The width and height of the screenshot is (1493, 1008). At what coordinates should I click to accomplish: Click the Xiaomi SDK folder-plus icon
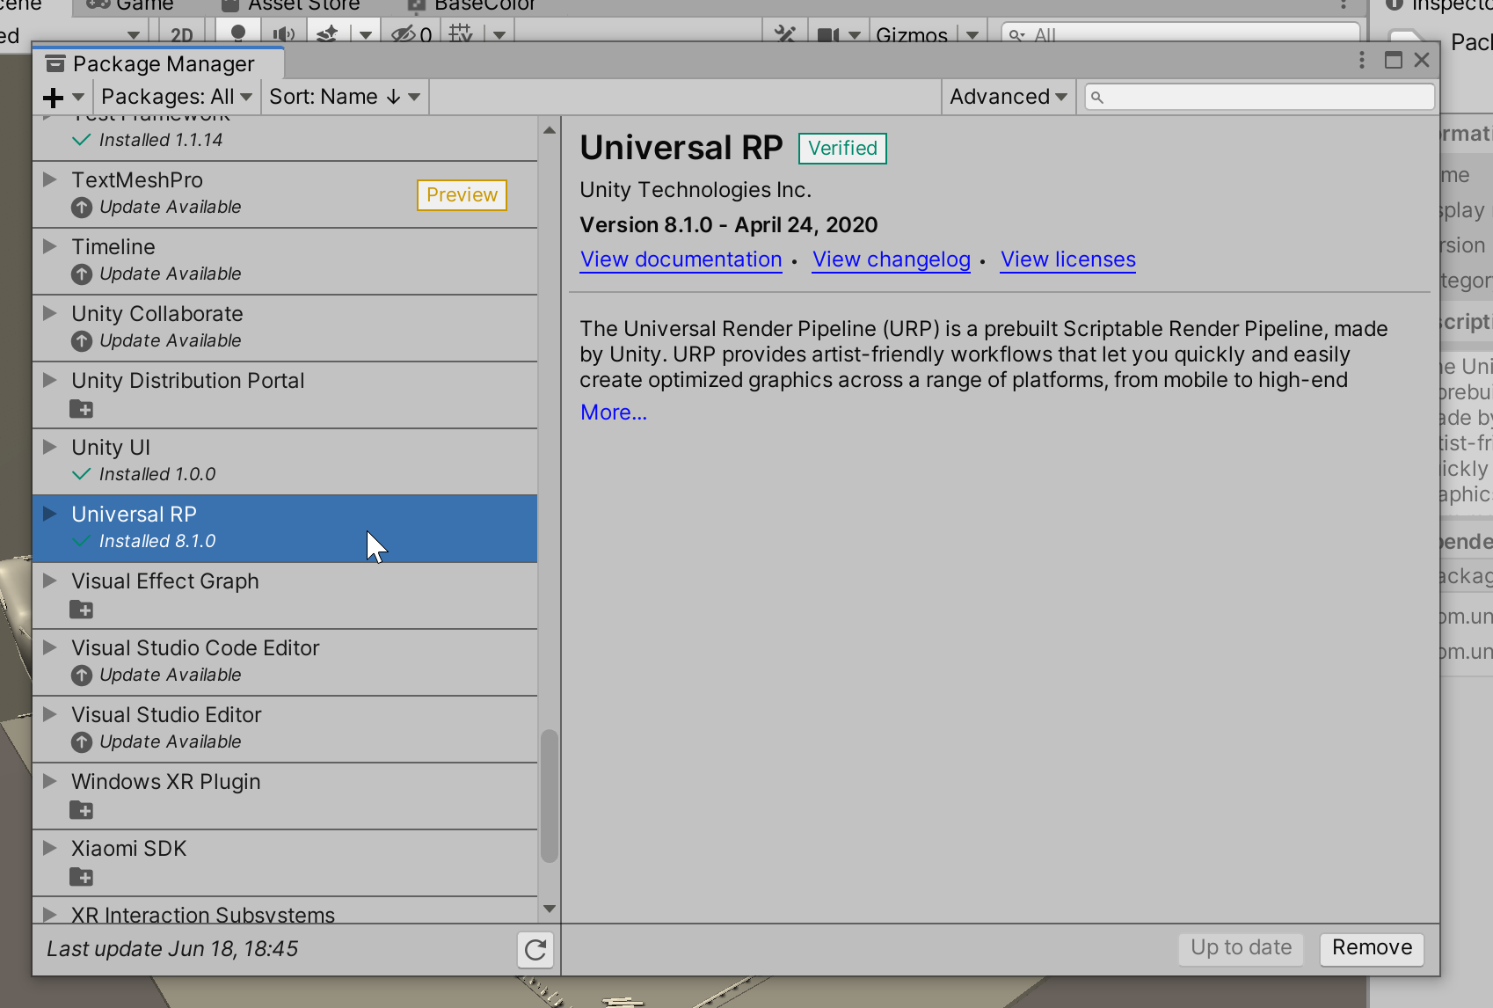(82, 877)
